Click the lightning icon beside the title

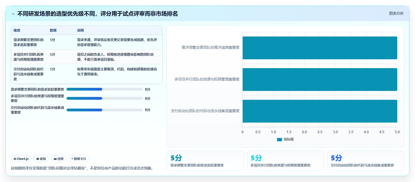click(x=13, y=14)
